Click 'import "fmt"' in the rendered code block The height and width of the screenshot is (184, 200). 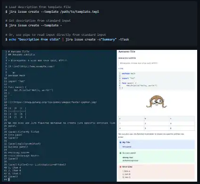[128, 78]
